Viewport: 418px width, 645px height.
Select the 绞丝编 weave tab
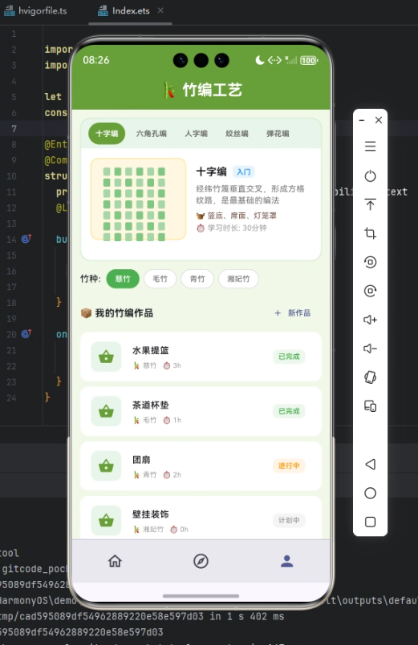tap(237, 133)
